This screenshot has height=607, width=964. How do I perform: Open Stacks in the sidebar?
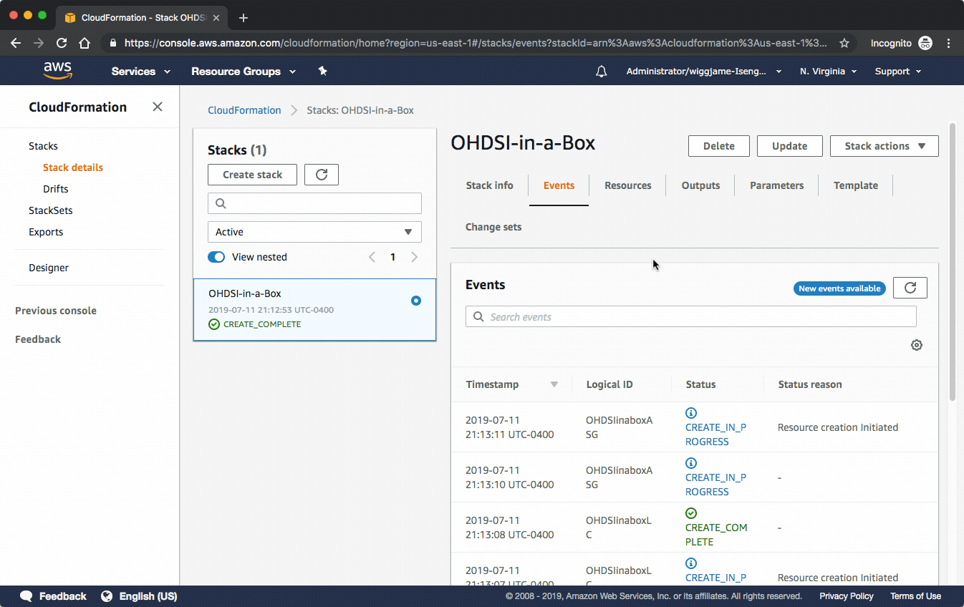[44, 146]
